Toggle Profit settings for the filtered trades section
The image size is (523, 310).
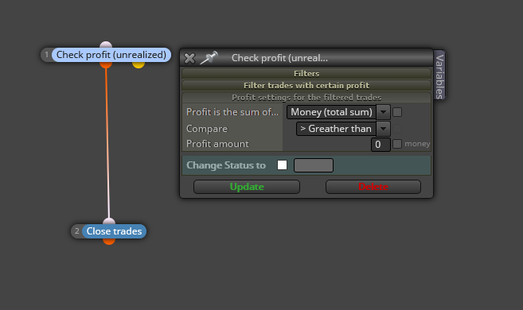pyautogui.click(x=306, y=98)
